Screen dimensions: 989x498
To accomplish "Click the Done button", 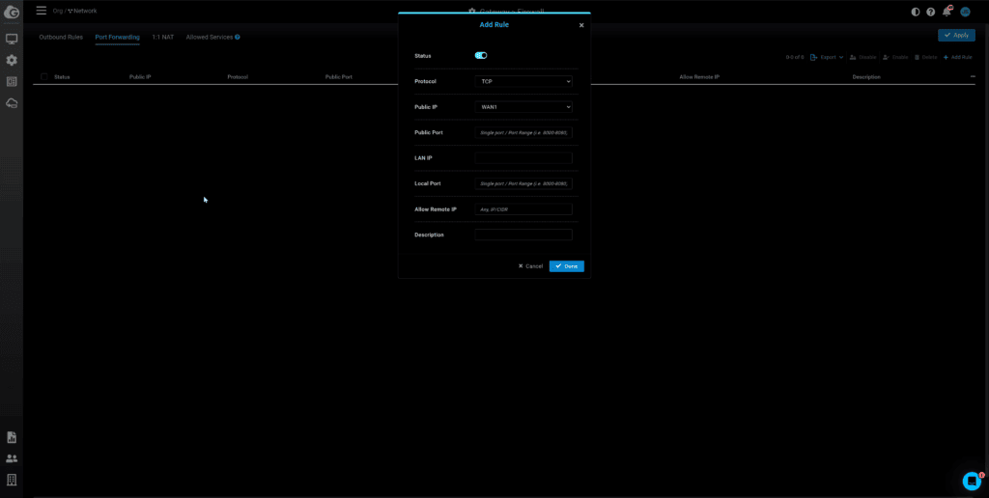I will (x=566, y=266).
